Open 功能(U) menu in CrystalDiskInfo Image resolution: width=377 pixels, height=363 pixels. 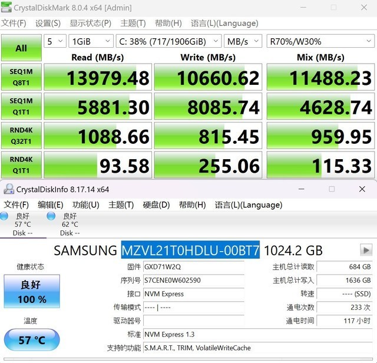[85, 205]
